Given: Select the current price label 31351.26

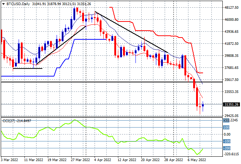Looking at the screenshot, I should (x=232, y=105).
